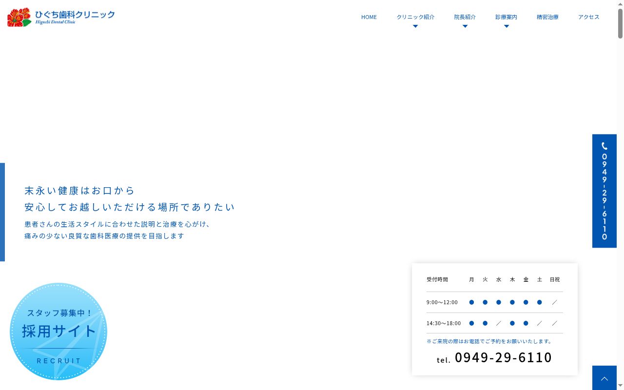Expand the arrow under 院長紹介
The height and width of the screenshot is (390, 624).
[465, 26]
